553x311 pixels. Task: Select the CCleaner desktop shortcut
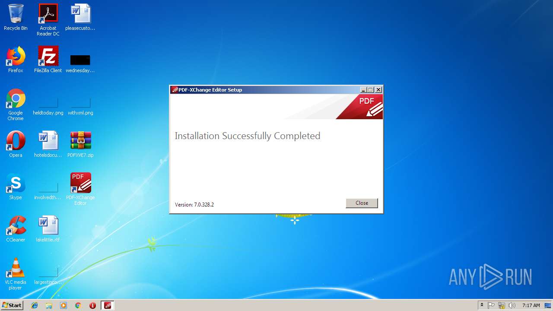[x=16, y=229]
